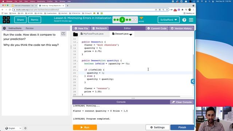Click the Wi-Fi icon in menu bar

point(202,1)
